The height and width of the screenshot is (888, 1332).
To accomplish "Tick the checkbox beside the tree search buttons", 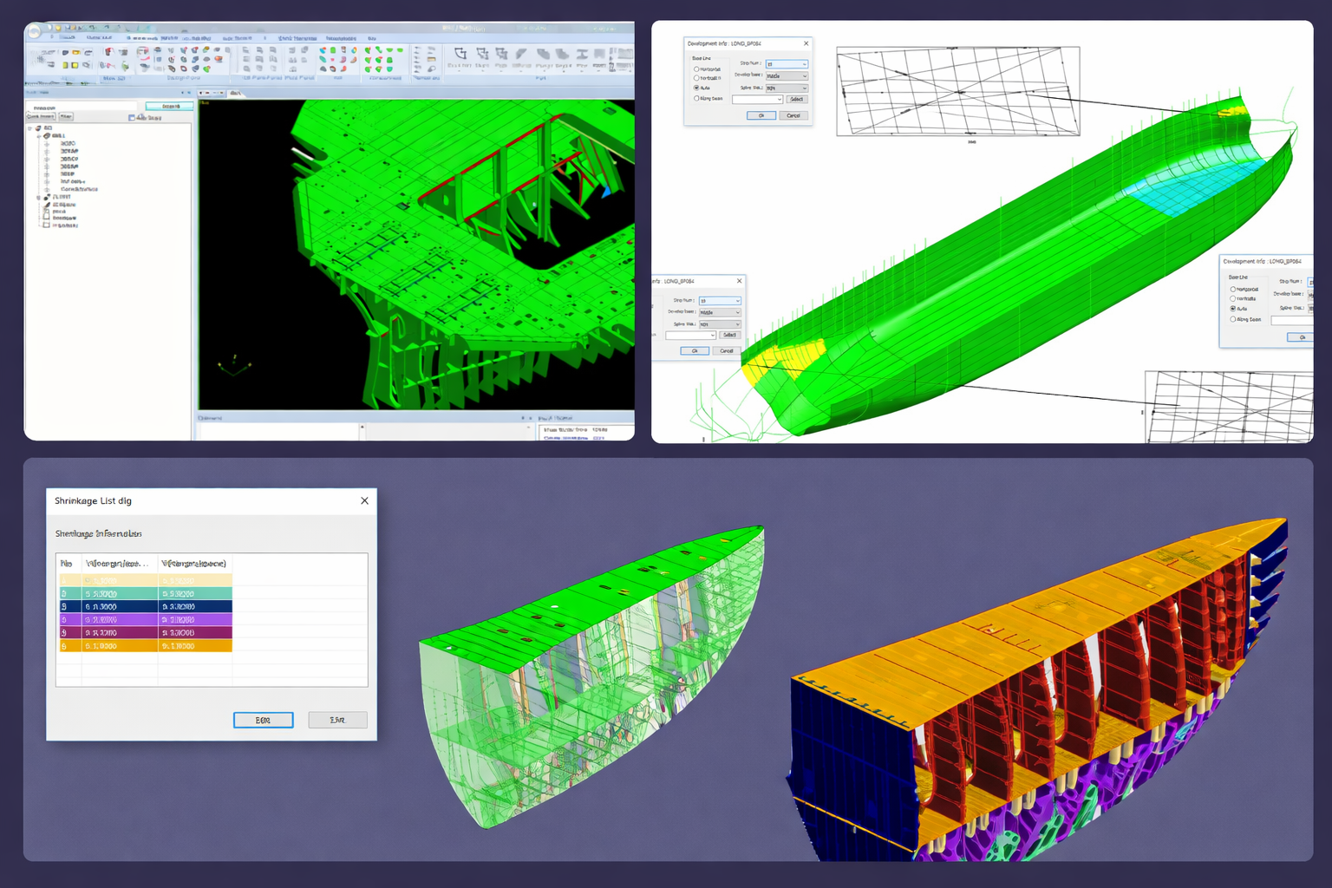I will pyautogui.click(x=132, y=117).
